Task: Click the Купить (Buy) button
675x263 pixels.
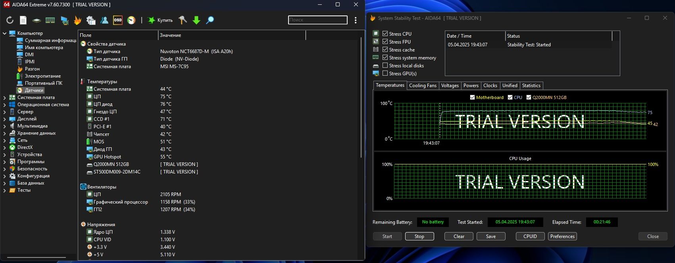Action: tap(160, 20)
